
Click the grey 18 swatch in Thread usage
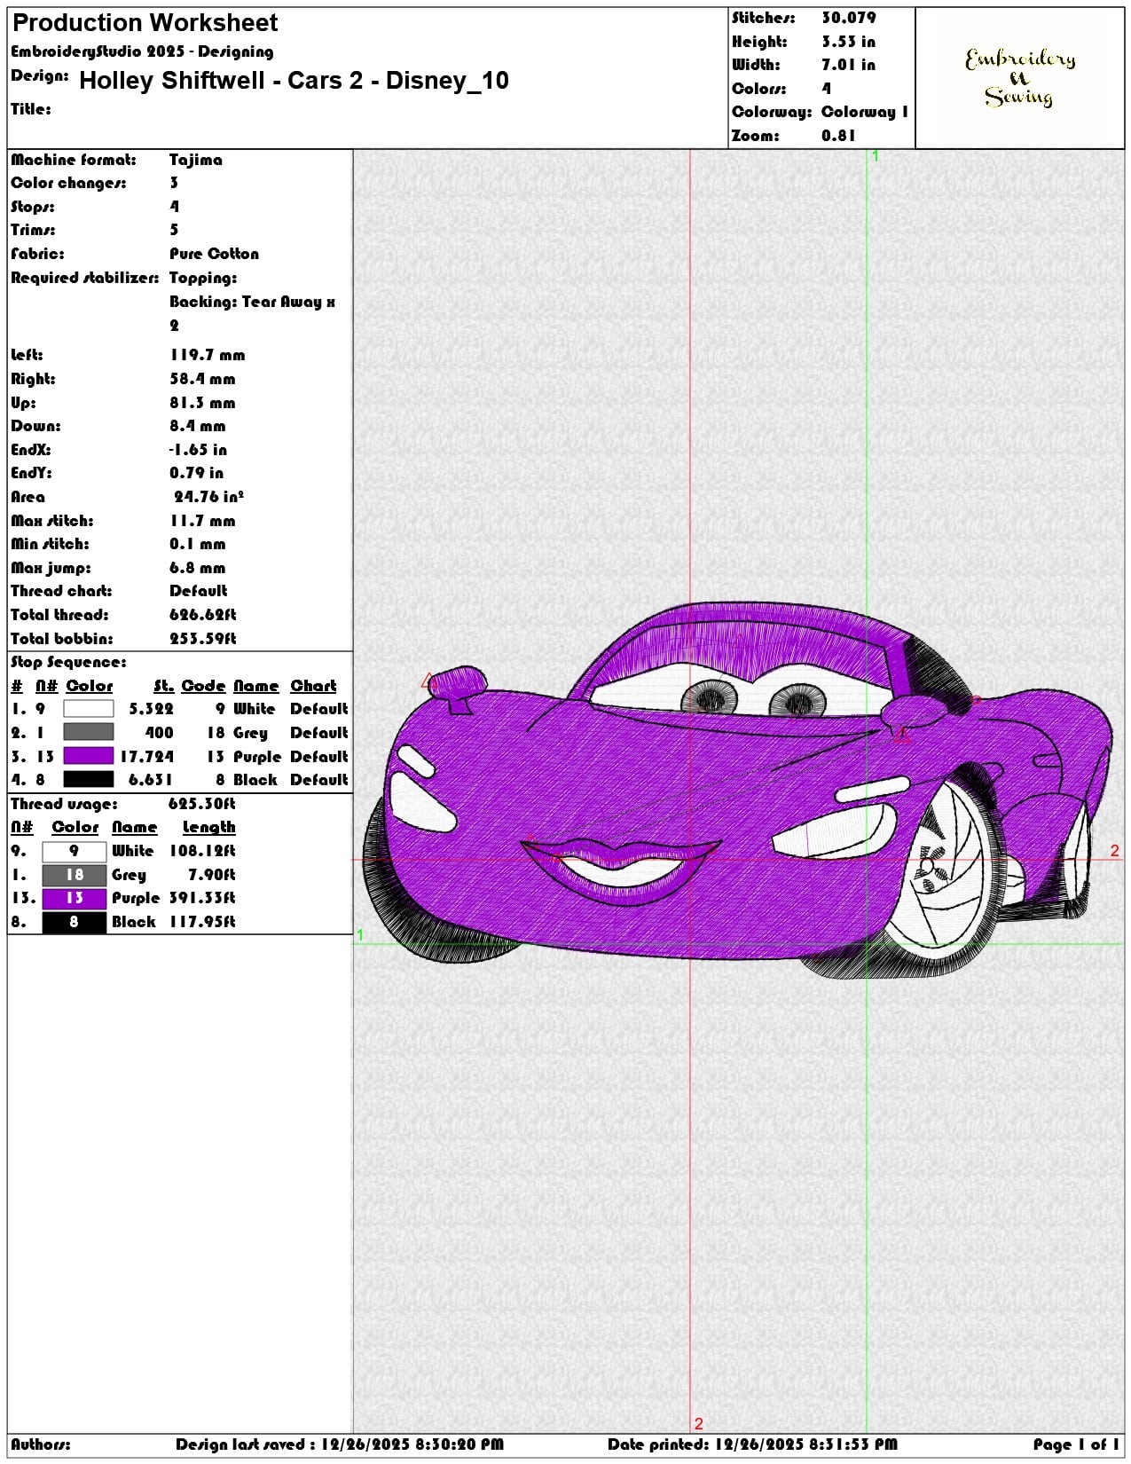(74, 875)
